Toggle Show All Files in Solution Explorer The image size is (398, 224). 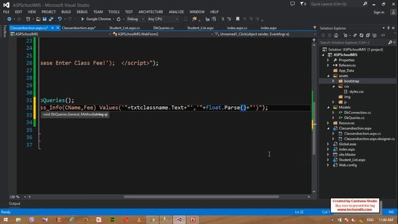click(x=374, y=35)
